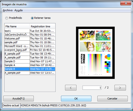This screenshot has width=133, height=111.
Task: Click the Tue Nov 06 19:11 time cell
Action: coord(42,58)
